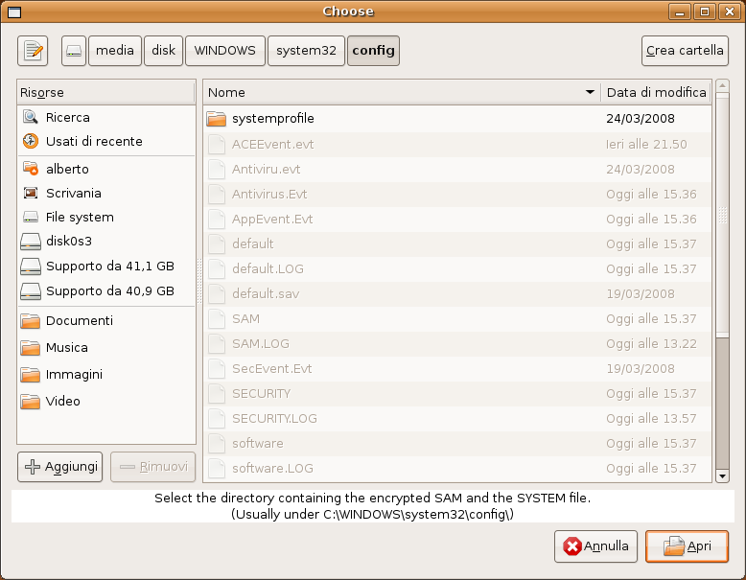Viewport: 746px width, 580px height.
Task: Sort by Data di modifica column
Action: [656, 92]
